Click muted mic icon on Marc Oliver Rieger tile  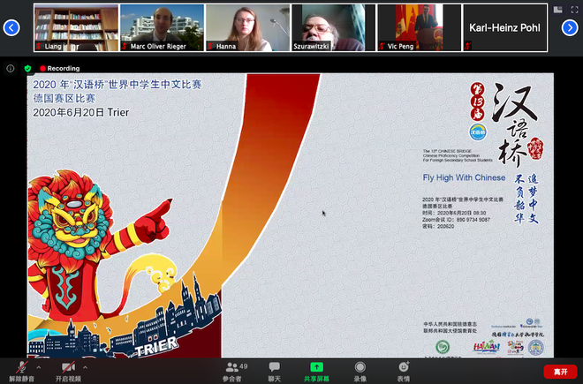click(x=125, y=46)
